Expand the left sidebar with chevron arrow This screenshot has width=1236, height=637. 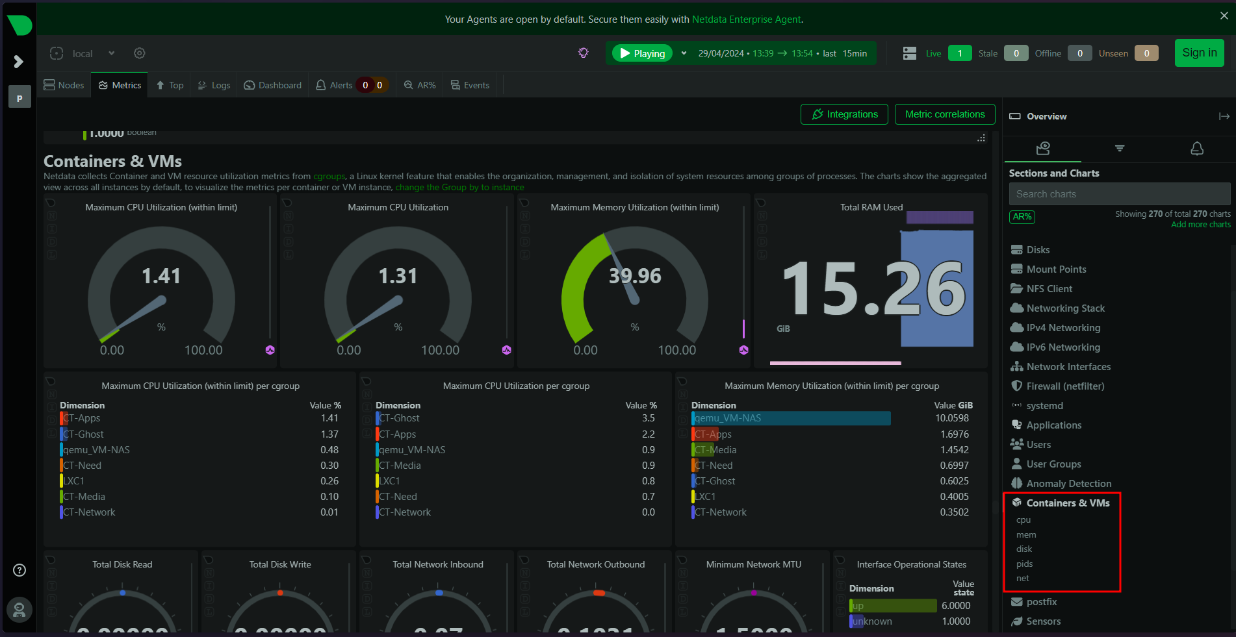pos(19,62)
